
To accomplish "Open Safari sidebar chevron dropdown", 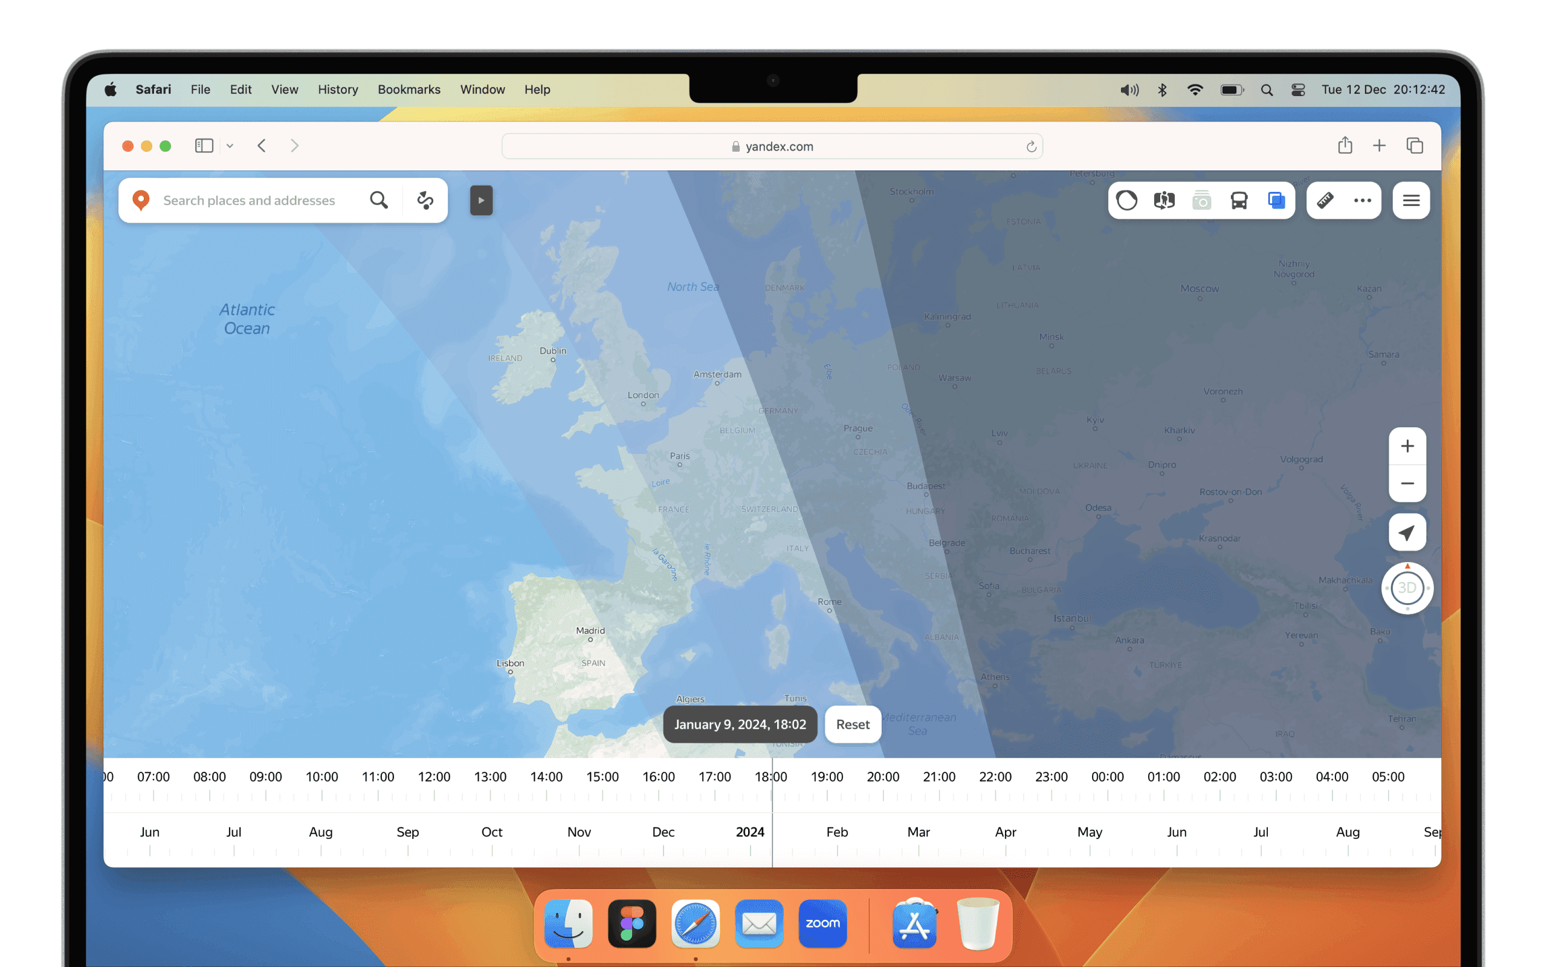I will (x=230, y=146).
